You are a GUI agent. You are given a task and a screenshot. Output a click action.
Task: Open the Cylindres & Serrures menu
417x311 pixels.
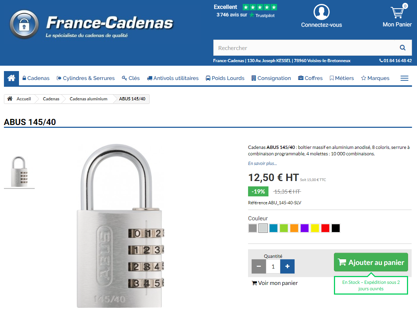coord(86,78)
